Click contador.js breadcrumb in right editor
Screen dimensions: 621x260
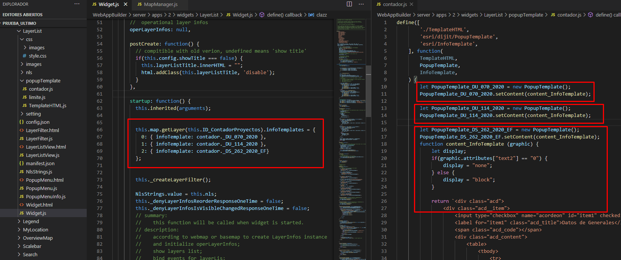click(x=569, y=15)
